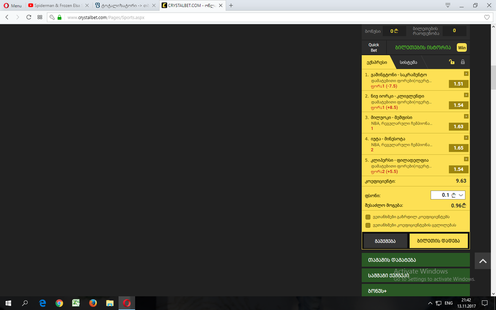Check ვეთანხმები გაზრდილ კოეფიციენტებს checkbox

pos(368,217)
